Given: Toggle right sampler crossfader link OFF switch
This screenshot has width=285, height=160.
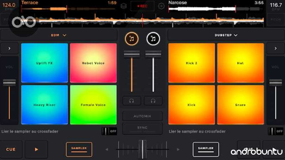Looking at the screenshot, I should [275, 131].
